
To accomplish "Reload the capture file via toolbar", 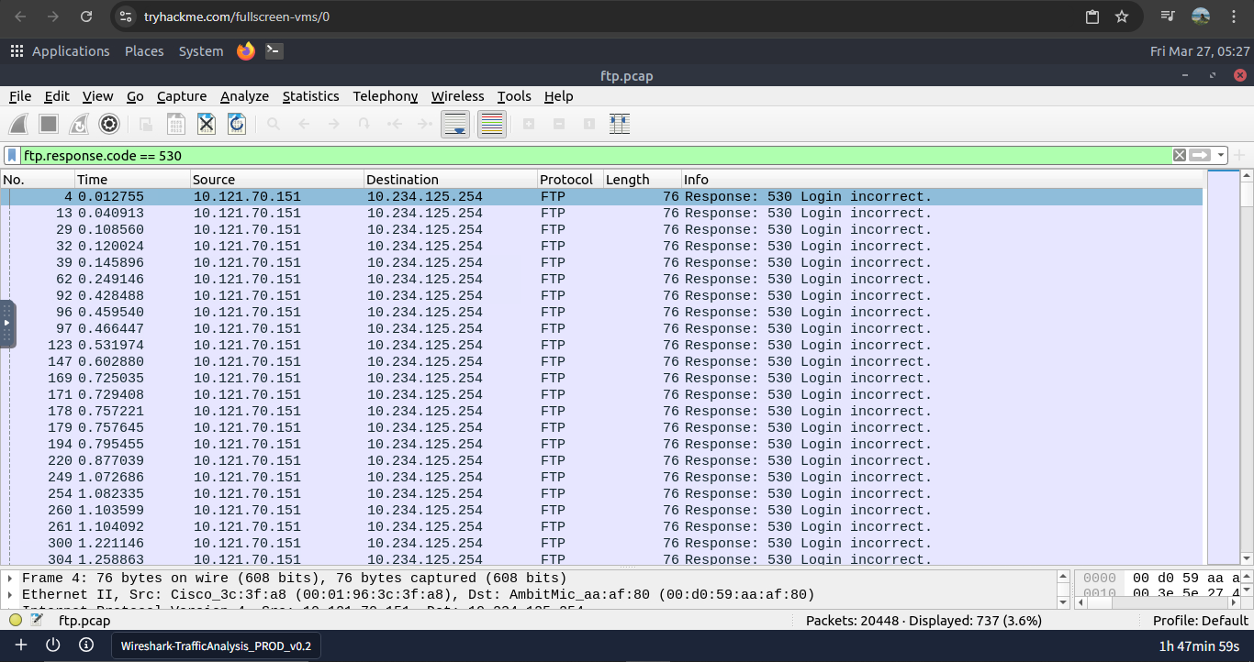I will coord(237,124).
